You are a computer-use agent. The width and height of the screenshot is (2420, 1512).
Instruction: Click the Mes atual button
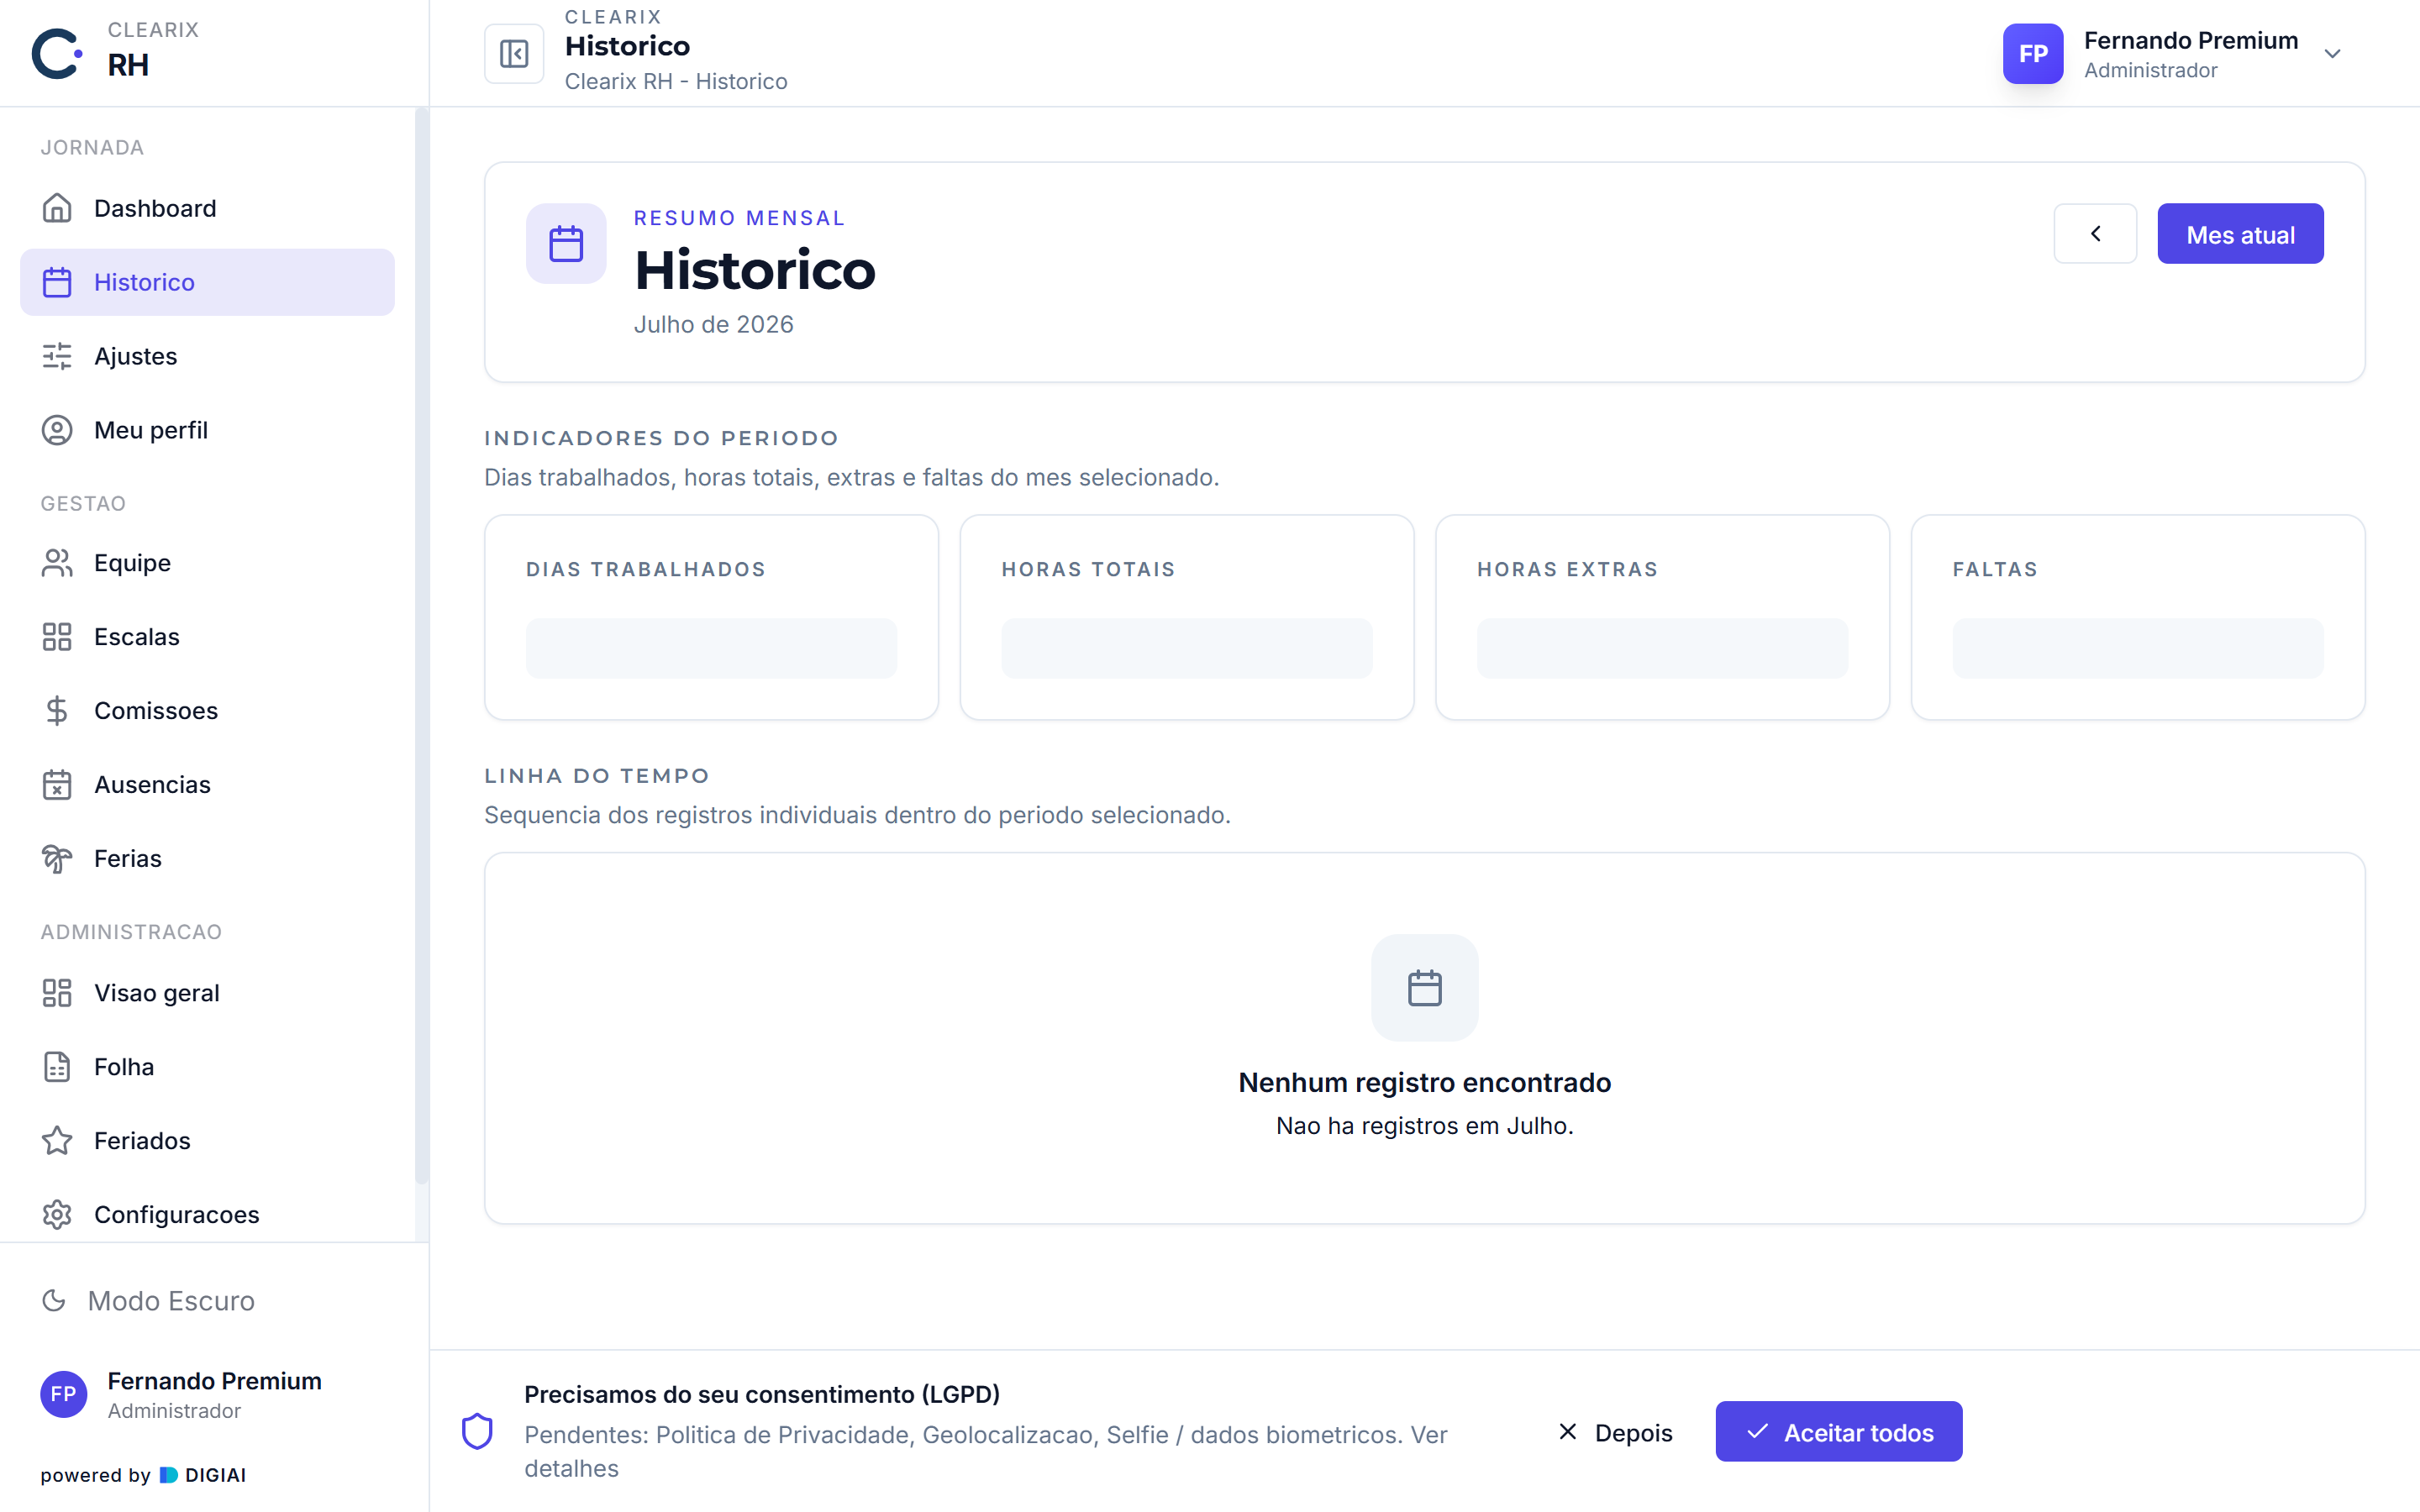[x=2240, y=234]
